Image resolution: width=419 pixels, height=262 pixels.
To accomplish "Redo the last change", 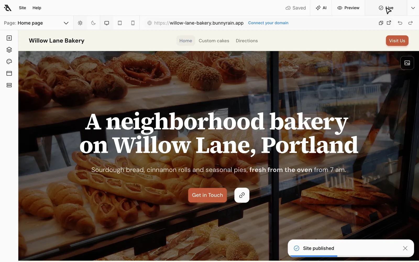I will coord(410,23).
